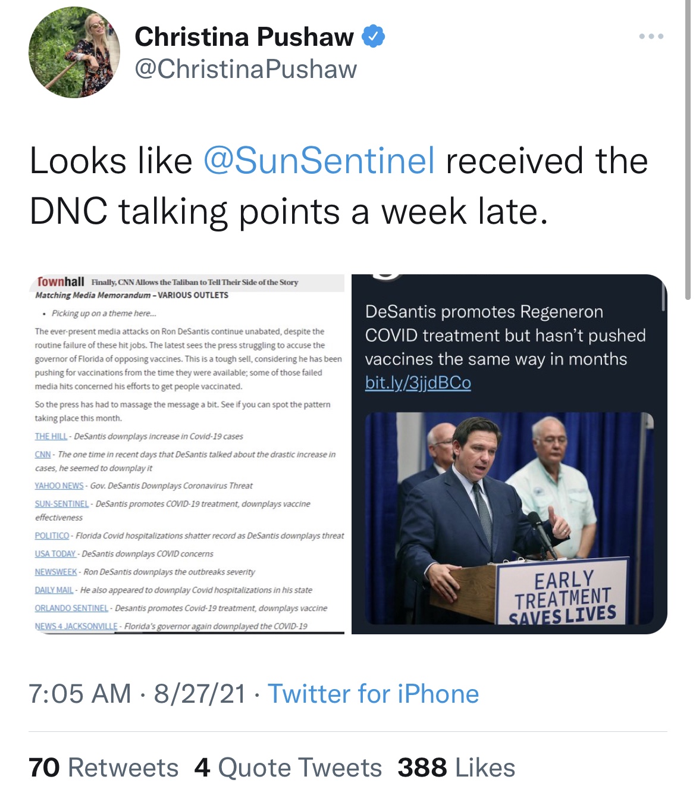Image resolution: width=696 pixels, height=792 pixels.
Task: Click the scrollbar at the right edge
Action: (688, 149)
